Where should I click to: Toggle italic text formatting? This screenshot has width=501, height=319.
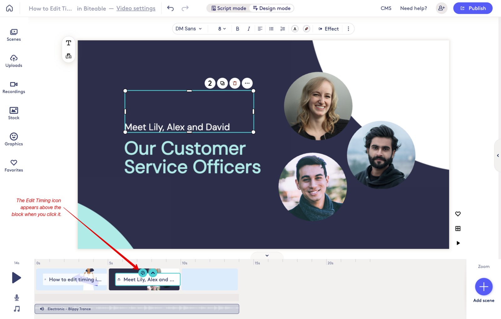[249, 29]
